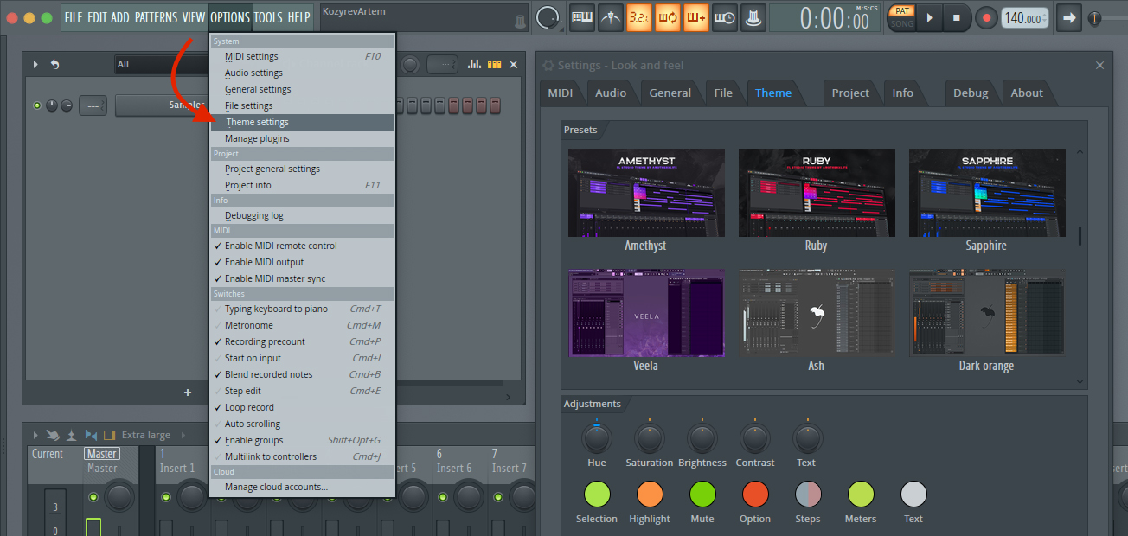
Task: Enable the metronome toolbar icon
Action: (610, 16)
